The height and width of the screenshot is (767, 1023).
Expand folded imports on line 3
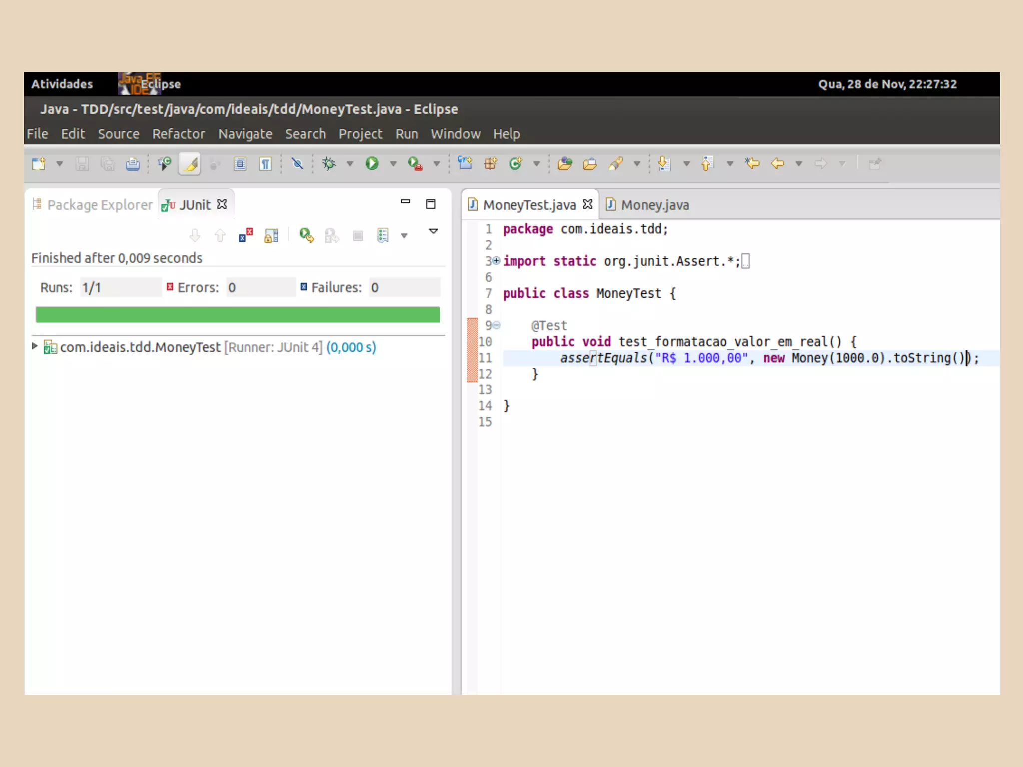tap(496, 260)
